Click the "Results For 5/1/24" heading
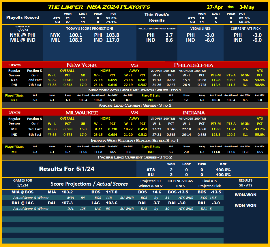 coord(67,169)
